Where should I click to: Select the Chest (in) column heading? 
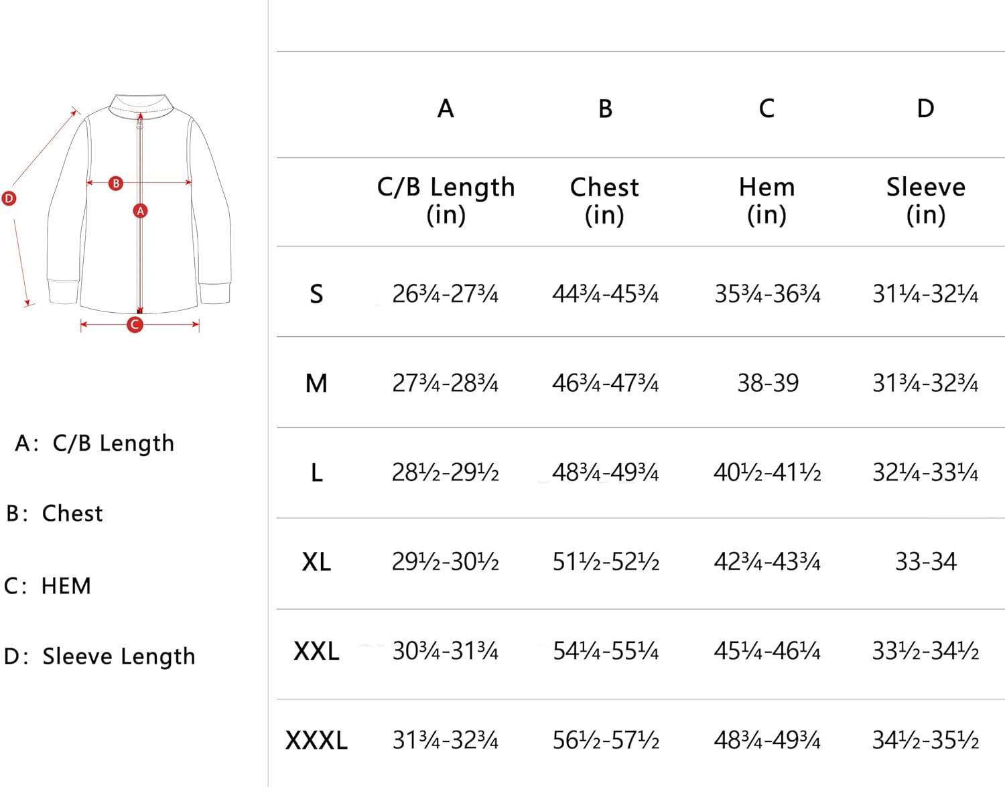point(604,200)
